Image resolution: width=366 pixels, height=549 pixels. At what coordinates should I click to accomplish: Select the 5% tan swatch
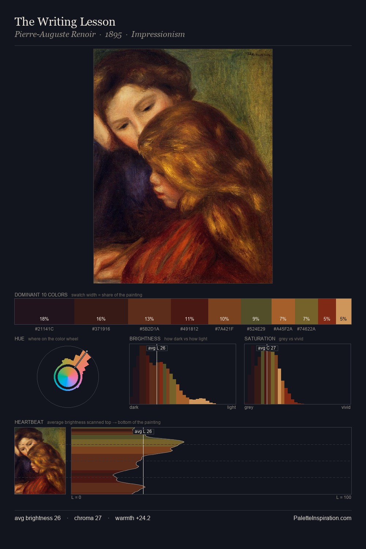[344, 311]
